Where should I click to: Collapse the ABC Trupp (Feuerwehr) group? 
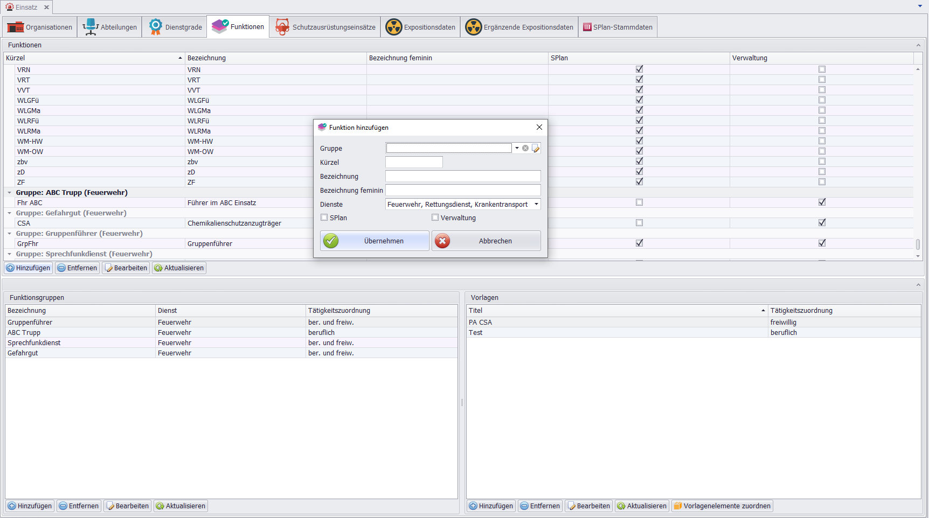click(10, 193)
